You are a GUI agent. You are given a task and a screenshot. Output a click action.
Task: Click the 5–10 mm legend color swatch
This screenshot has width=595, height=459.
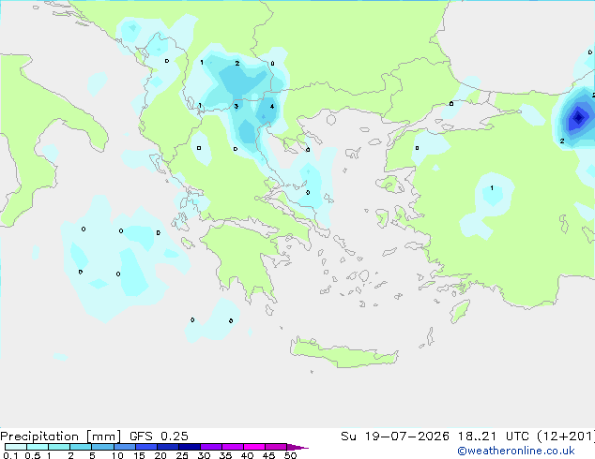pos(102,447)
